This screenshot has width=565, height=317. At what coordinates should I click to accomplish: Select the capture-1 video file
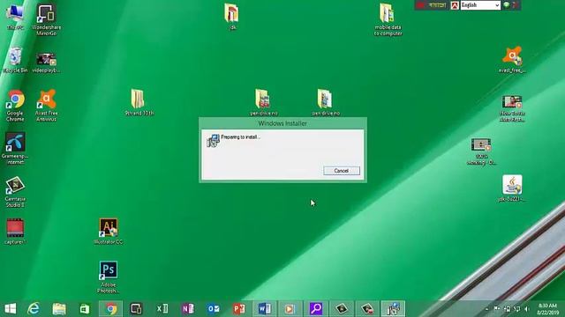(x=15, y=232)
